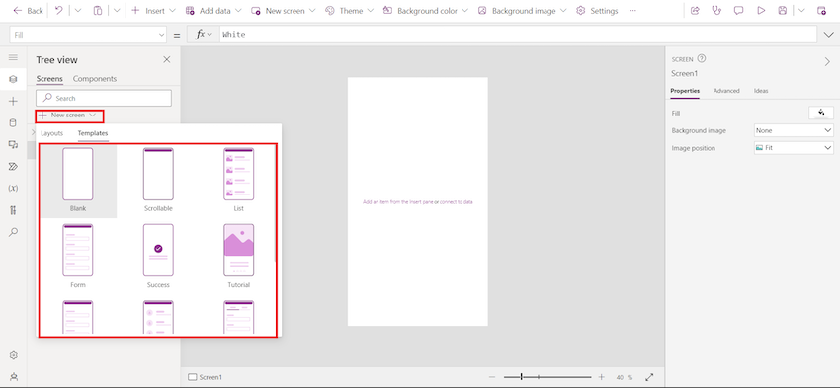
Task: Zoom in with the plus icon
Action: (602, 377)
